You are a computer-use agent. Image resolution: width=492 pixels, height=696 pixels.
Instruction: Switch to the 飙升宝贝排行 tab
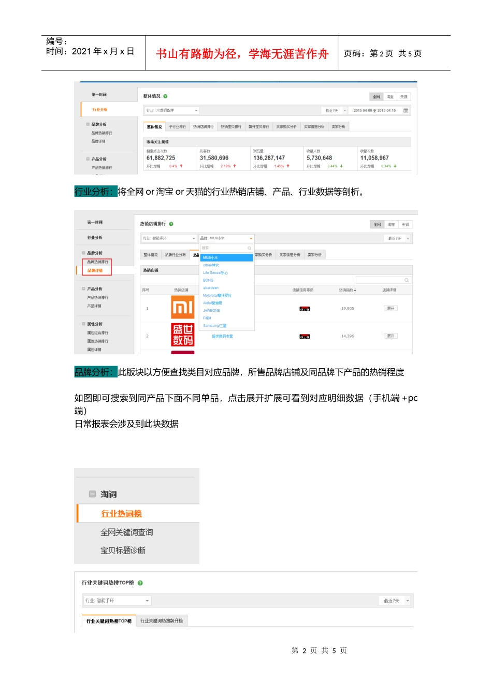point(258,127)
